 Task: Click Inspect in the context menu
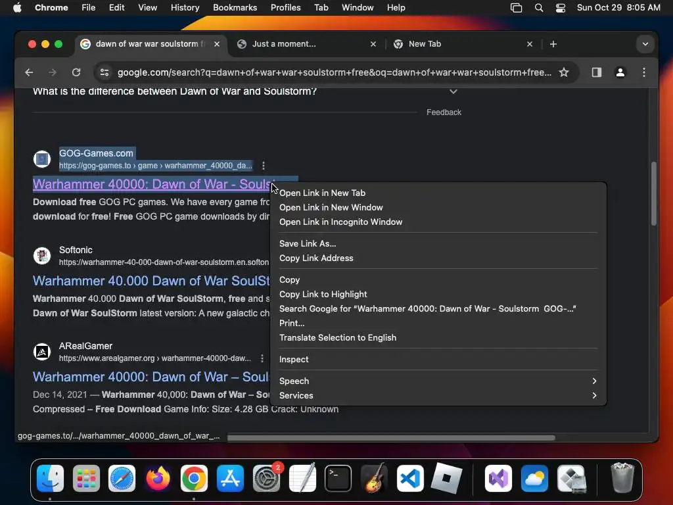(438, 360)
